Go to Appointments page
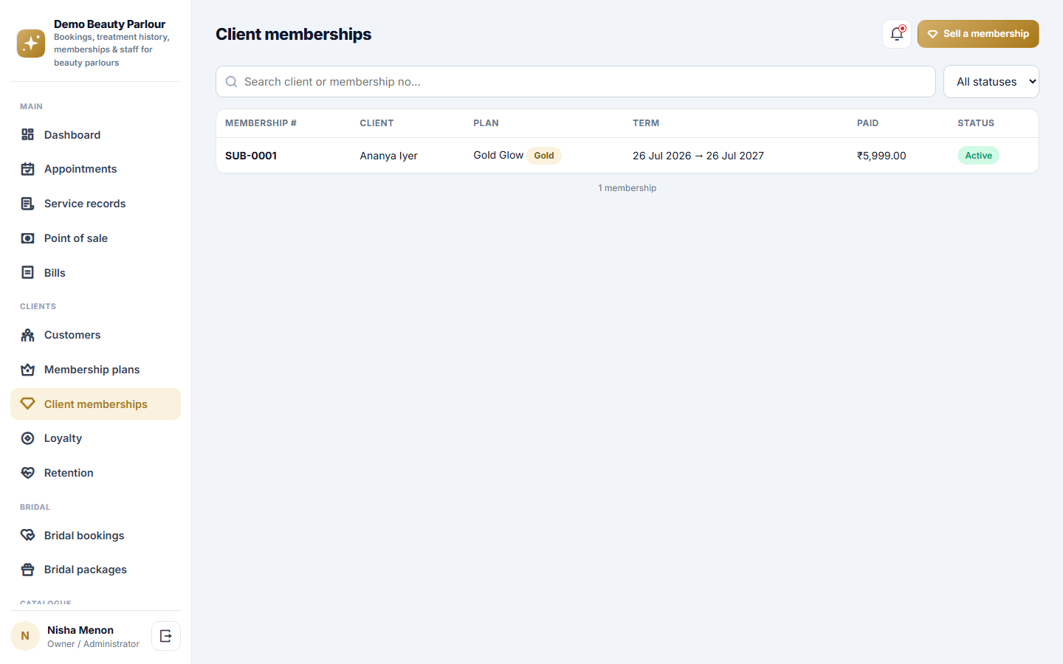1063x664 pixels. pos(95,169)
